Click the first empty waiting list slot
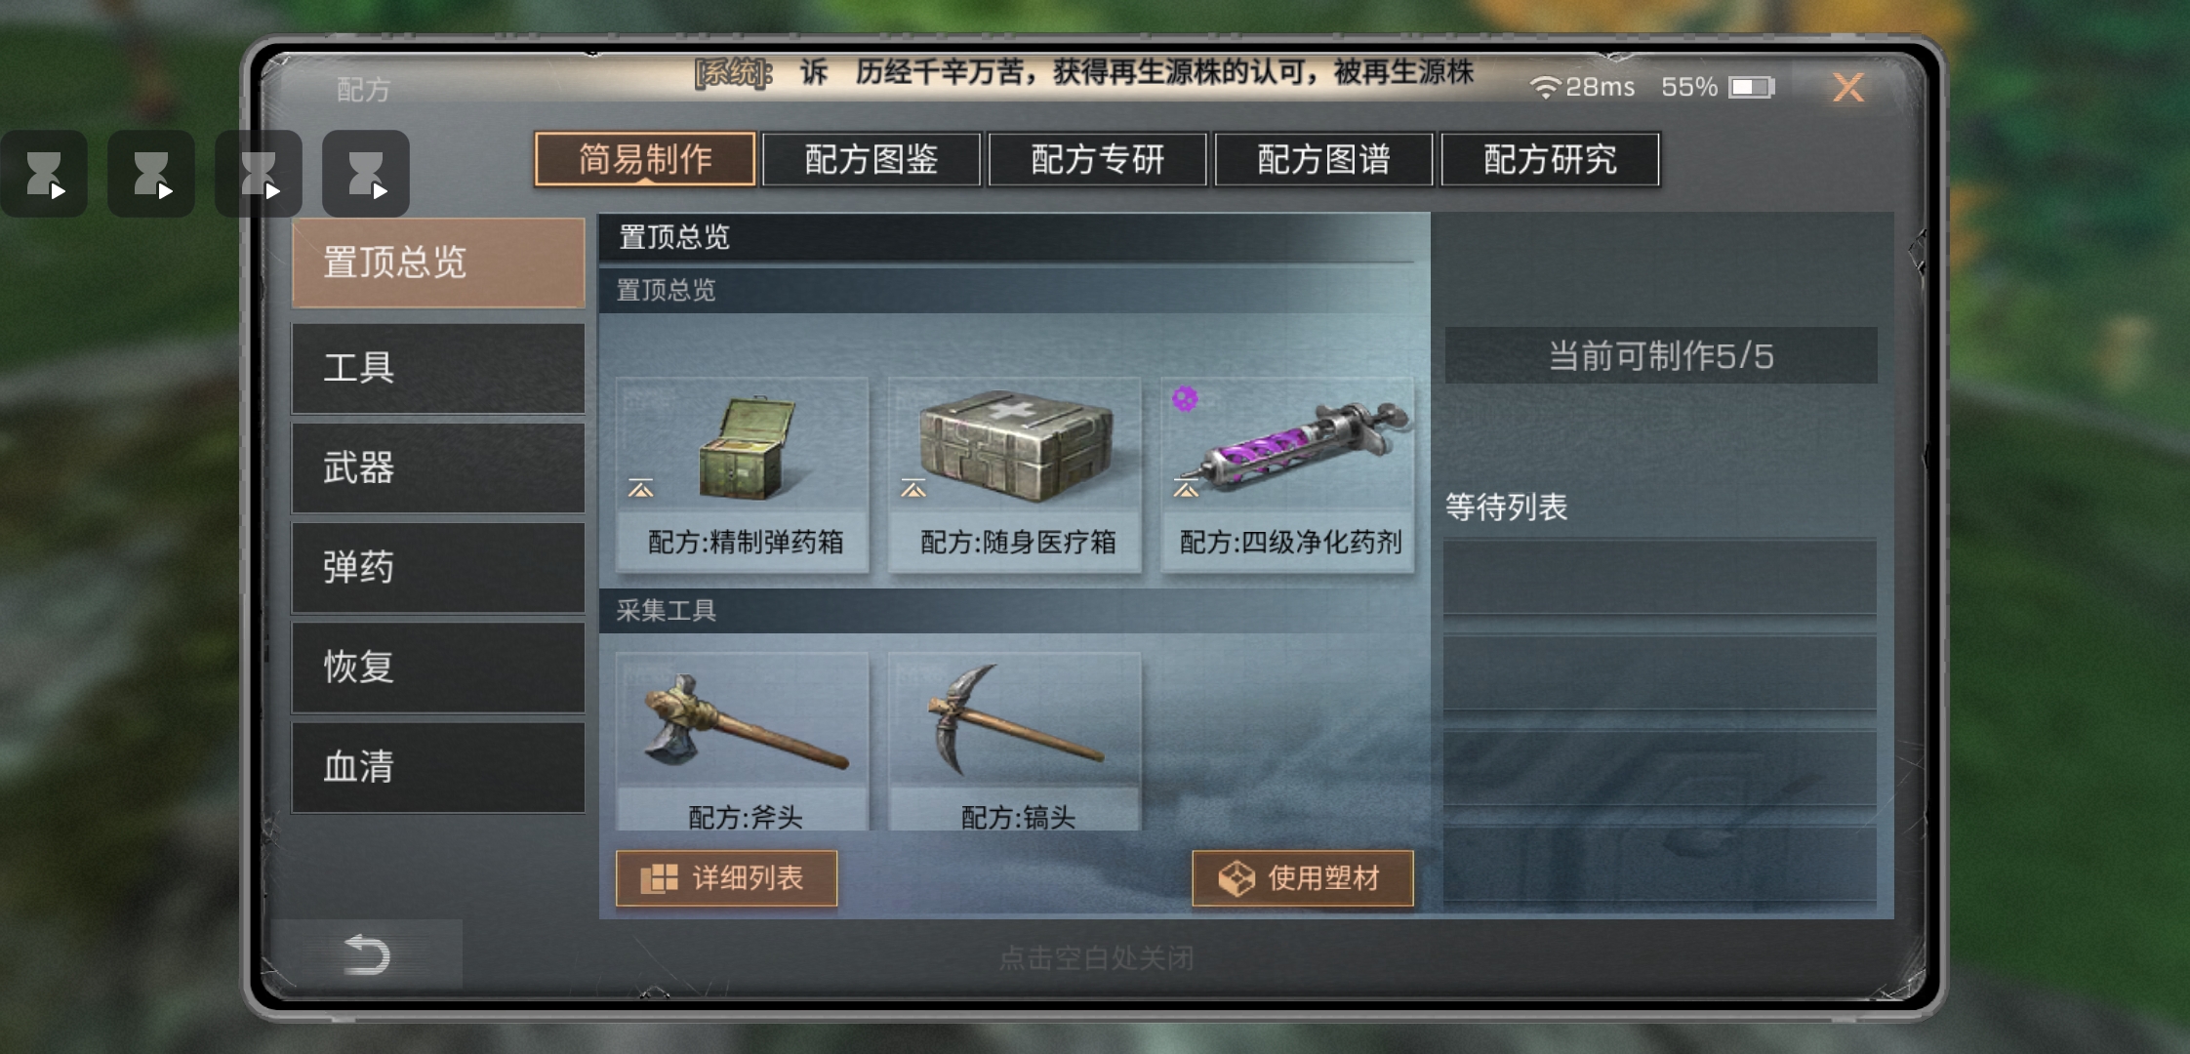2190x1054 pixels. 1660,577
